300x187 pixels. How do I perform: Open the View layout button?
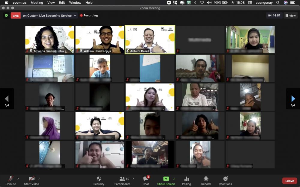(291, 16)
